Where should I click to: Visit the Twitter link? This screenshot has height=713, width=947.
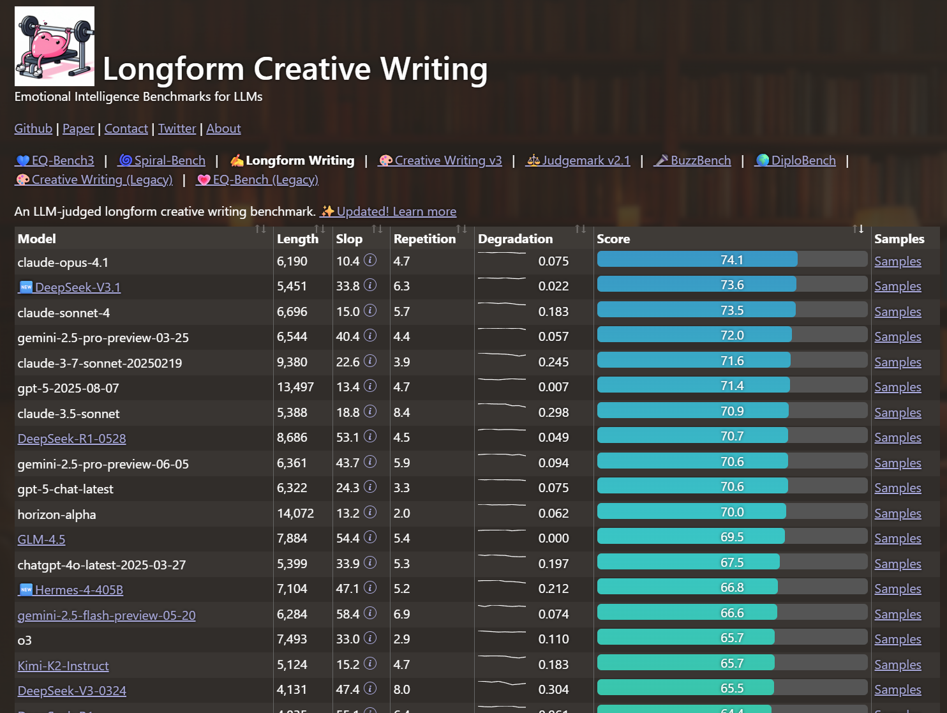click(x=177, y=128)
